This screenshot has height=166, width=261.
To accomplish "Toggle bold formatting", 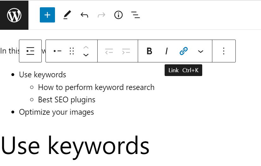I will coord(149,51).
